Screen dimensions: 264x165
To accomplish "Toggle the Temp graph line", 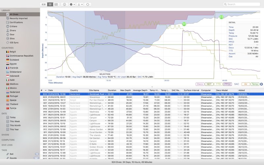I will (255, 84).
